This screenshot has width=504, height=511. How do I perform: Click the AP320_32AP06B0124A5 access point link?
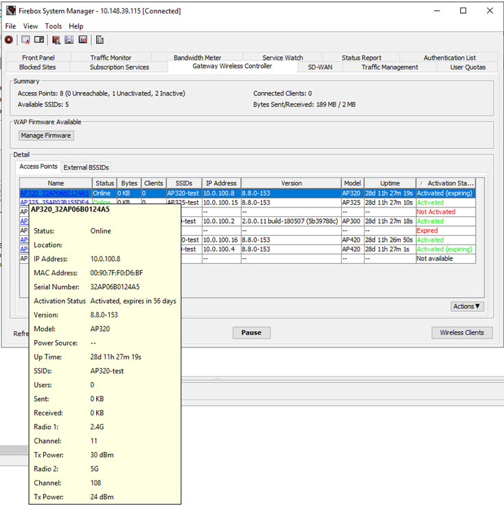click(54, 194)
